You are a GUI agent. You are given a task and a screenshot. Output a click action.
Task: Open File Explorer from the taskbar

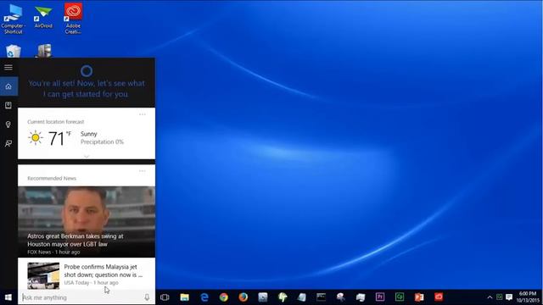(184, 297)
